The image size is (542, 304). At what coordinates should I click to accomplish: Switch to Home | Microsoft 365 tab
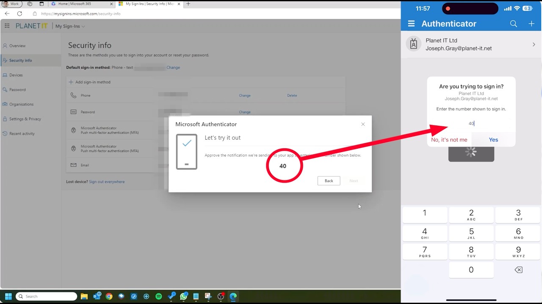point(82,4)
